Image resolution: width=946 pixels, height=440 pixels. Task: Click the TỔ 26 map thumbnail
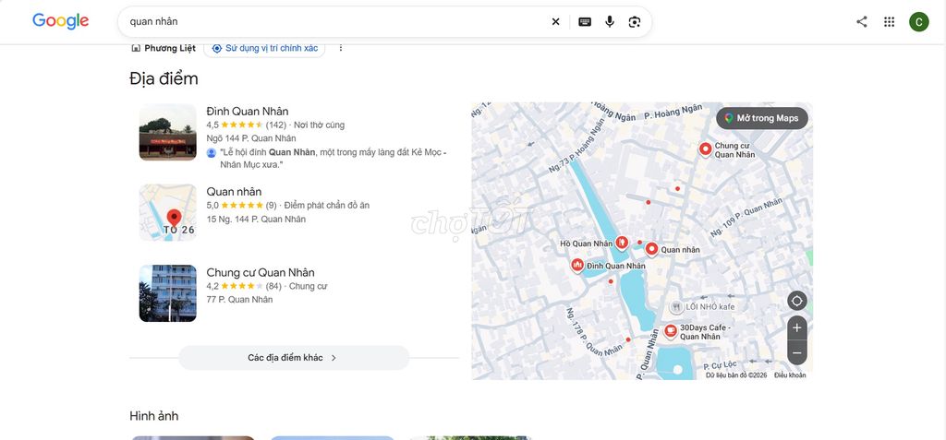point(168,213)
